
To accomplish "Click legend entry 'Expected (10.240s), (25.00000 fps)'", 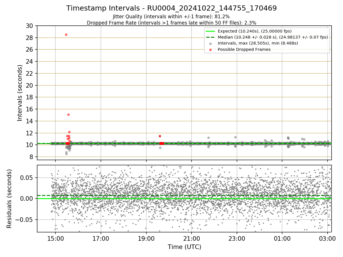I will [255, 31].
